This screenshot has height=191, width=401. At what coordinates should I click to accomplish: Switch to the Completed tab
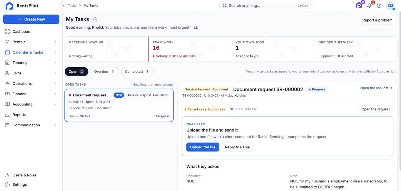click(137, 71)
